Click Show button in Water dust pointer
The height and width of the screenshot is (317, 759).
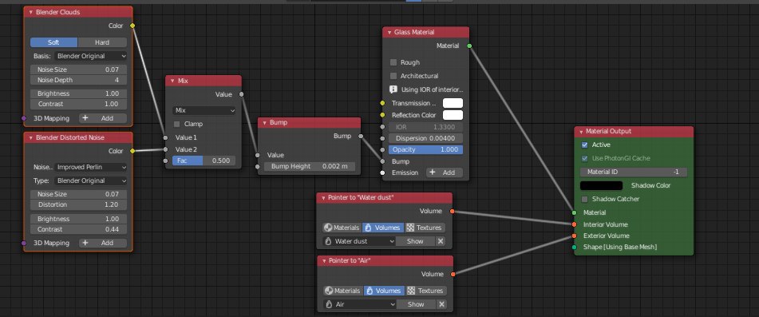pos(415,241)
